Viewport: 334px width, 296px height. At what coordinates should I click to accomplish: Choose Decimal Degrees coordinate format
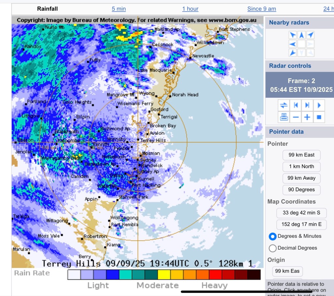tap(272, 248)
